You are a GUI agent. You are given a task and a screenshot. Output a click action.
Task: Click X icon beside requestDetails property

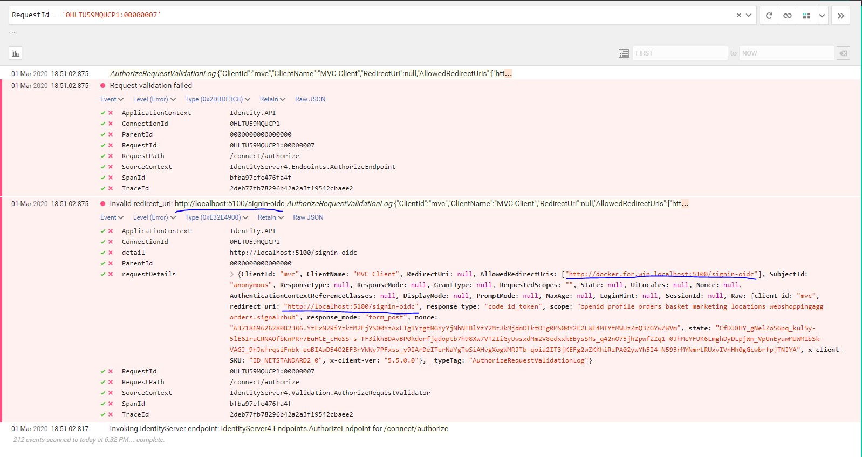(x=111, y=274)
